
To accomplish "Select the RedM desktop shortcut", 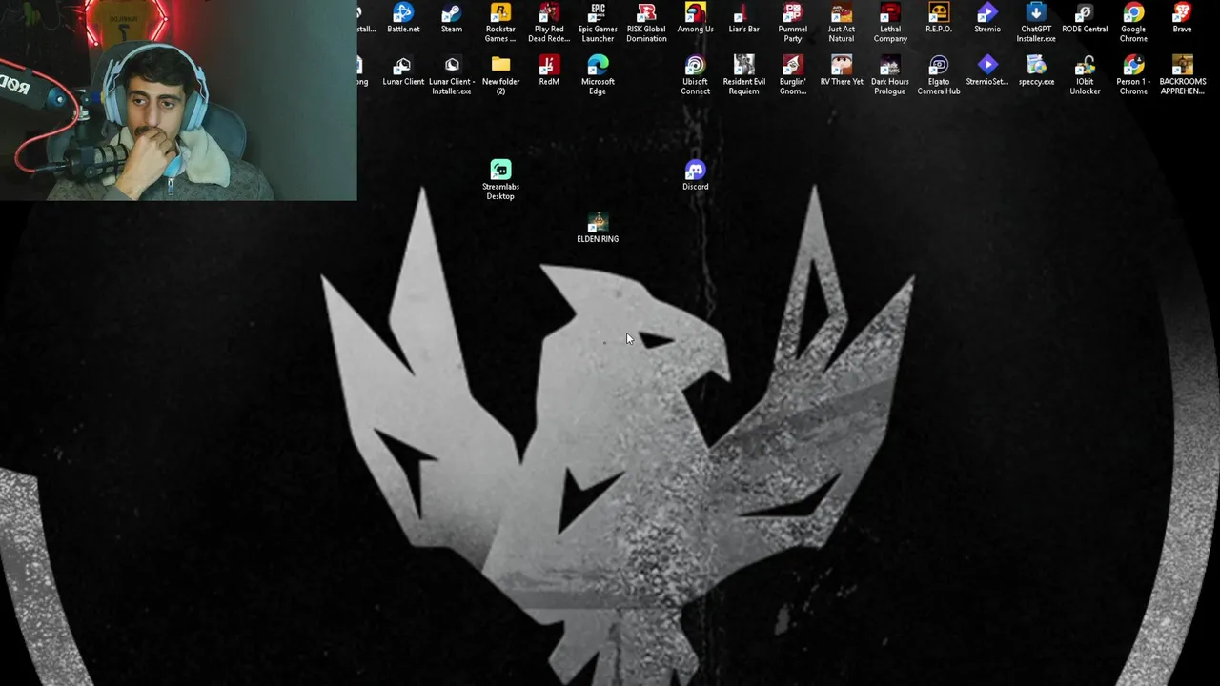I will click(549, 71).
